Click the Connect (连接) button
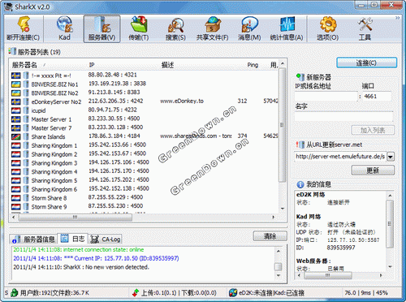Viewport: 406px width, 302px height. click(x=366, y=63)
